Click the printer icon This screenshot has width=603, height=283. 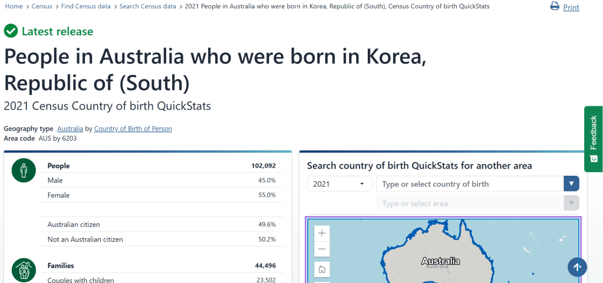pyautogui.click(x=555, y=6)
